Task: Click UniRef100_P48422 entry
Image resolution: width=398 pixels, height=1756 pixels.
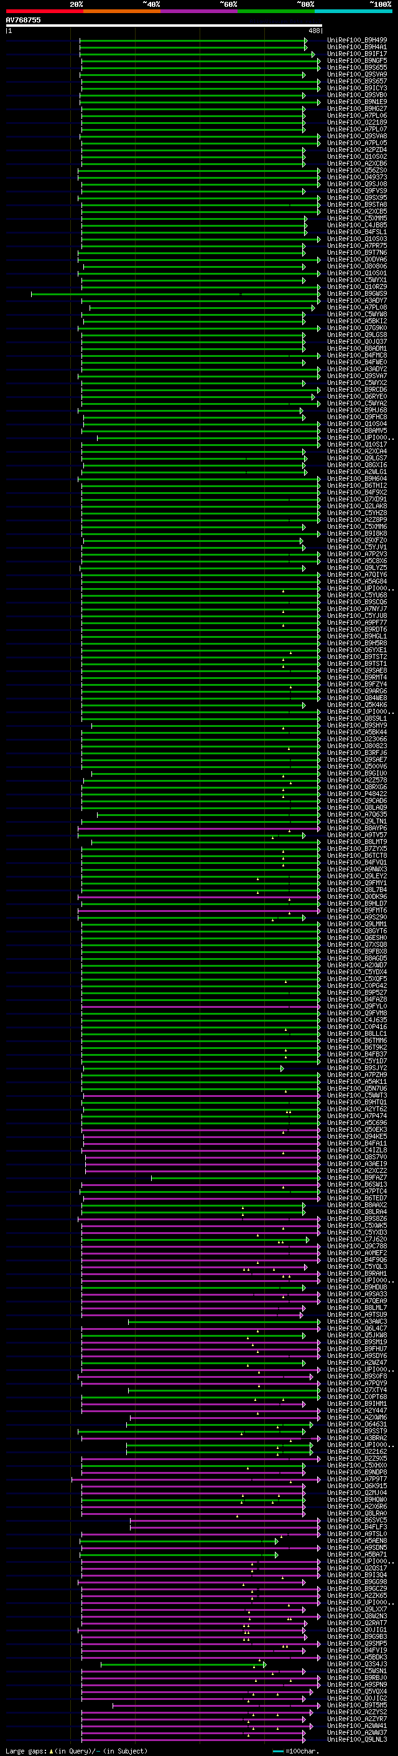Action: (x=357, y=794)
